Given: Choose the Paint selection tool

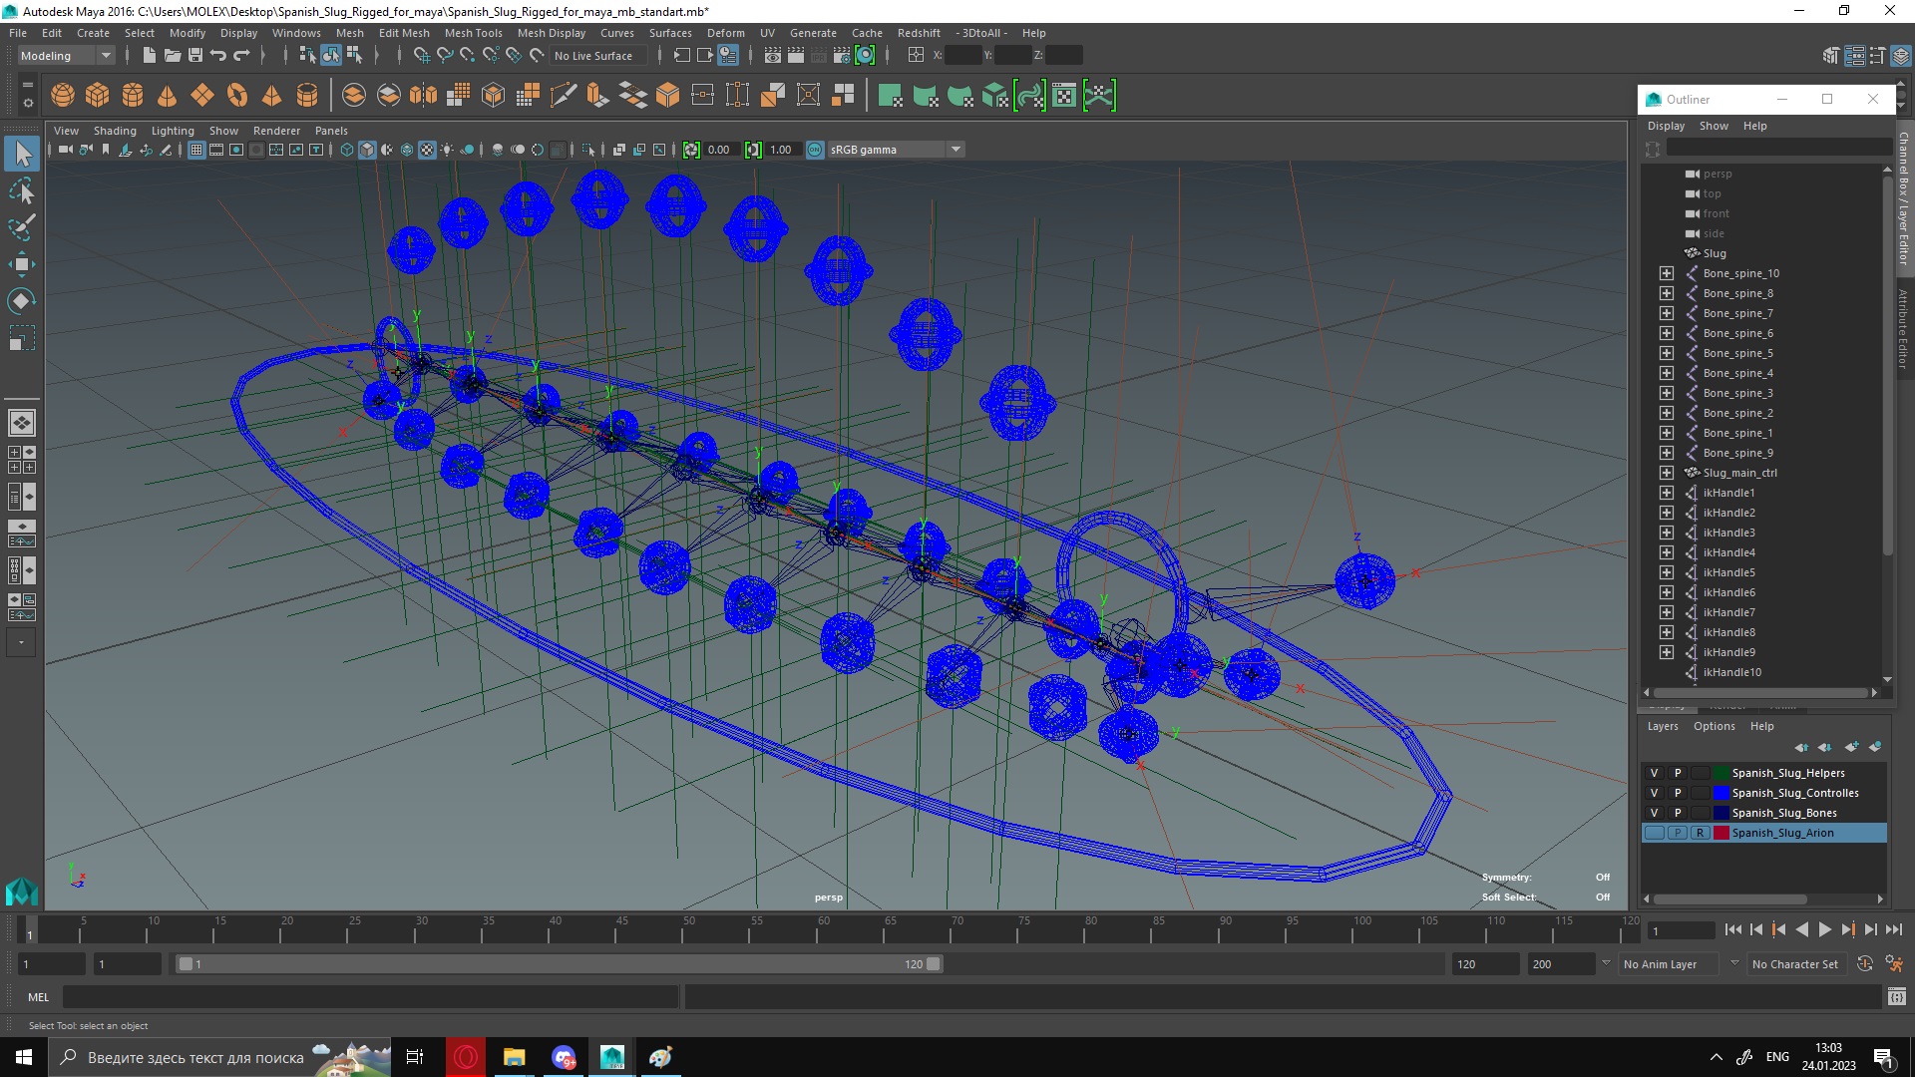Looking at the screenshot, I should pyautogui.click(x=22, y=227).
